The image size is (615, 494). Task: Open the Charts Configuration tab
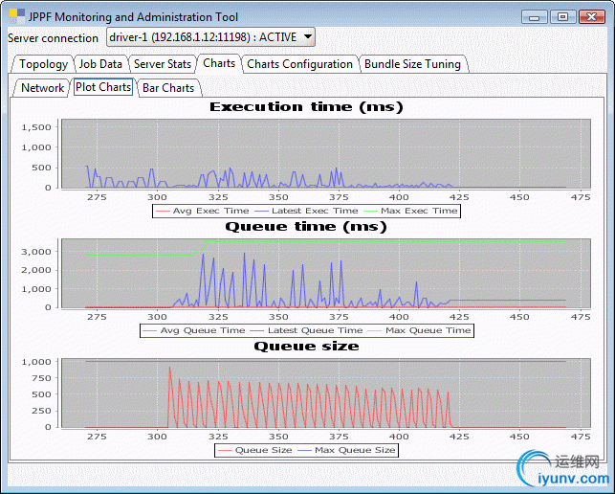tap(299, 64)
